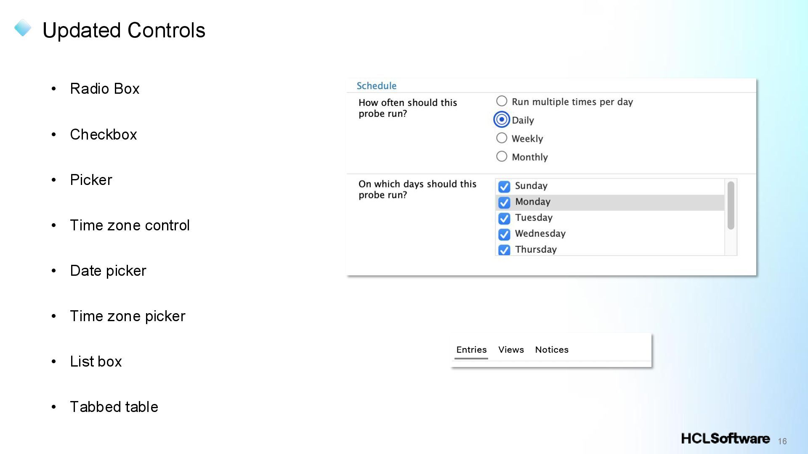Switch to the Entries tab
Viewport: 808px width, 454px height.
tap(471, 350)
